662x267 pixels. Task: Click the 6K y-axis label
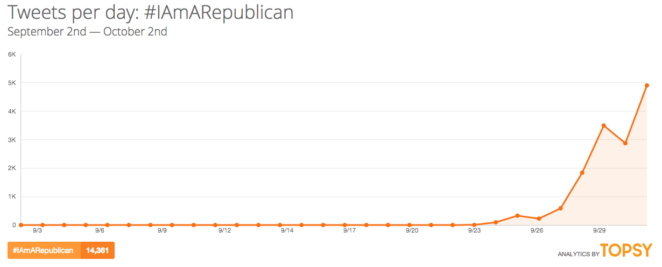coord(12,54)
